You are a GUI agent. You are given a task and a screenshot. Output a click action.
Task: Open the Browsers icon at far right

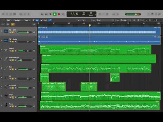pos(160,14)
